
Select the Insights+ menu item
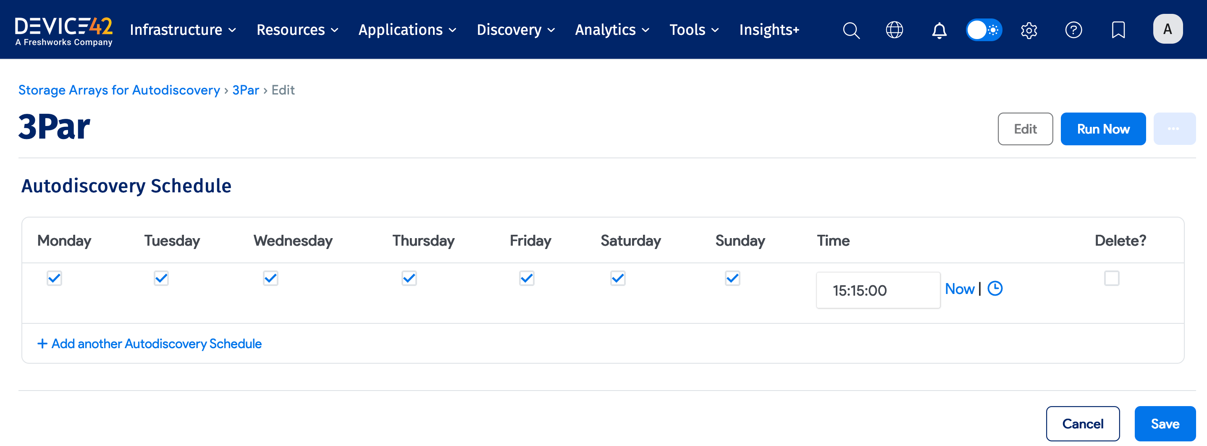coord(769,29)
